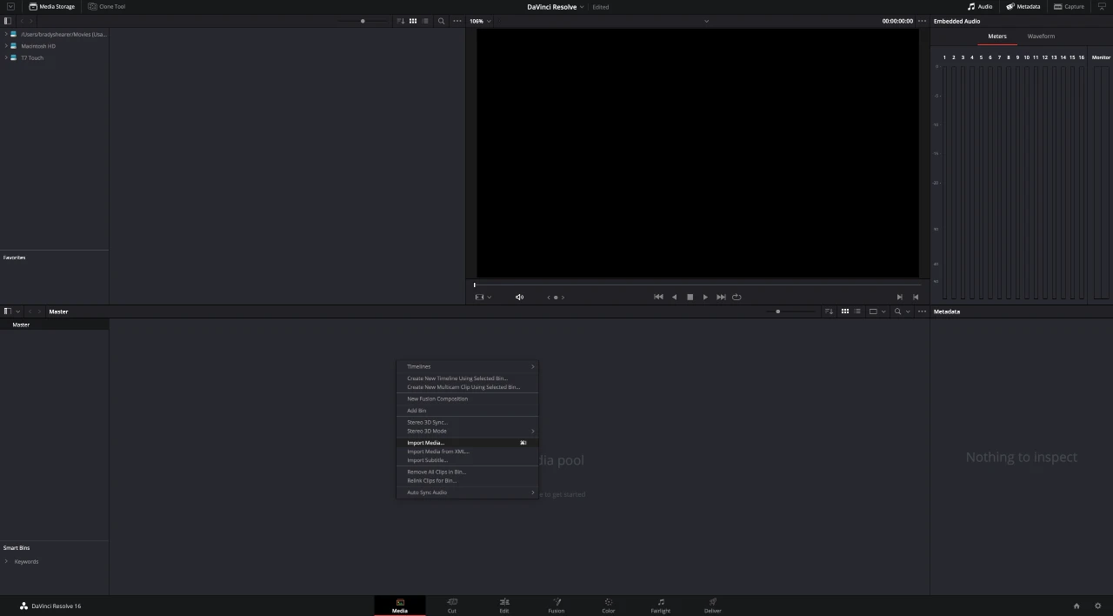The width and height of the screenshot is (1113, 616).
Task: Switch to the Waveform audio tab
Action: [1041, 36]
